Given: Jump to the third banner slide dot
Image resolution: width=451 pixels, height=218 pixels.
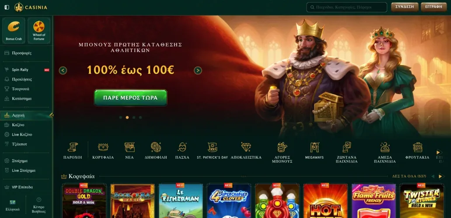Looking at the screenshot, I should click(134, 117).
